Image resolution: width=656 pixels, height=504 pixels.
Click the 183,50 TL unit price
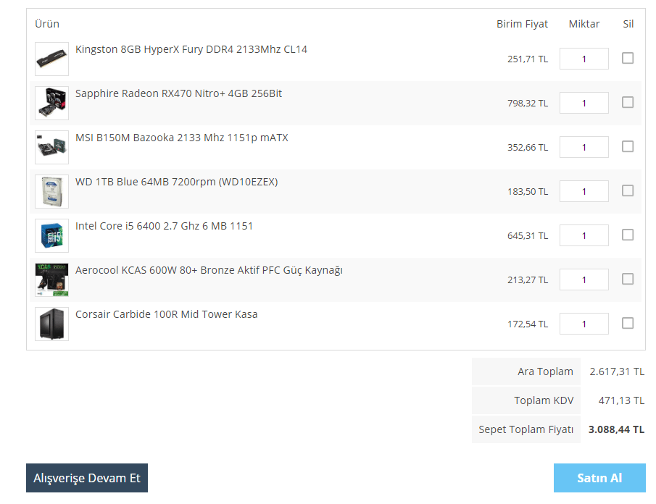click(x=528, y=192)
